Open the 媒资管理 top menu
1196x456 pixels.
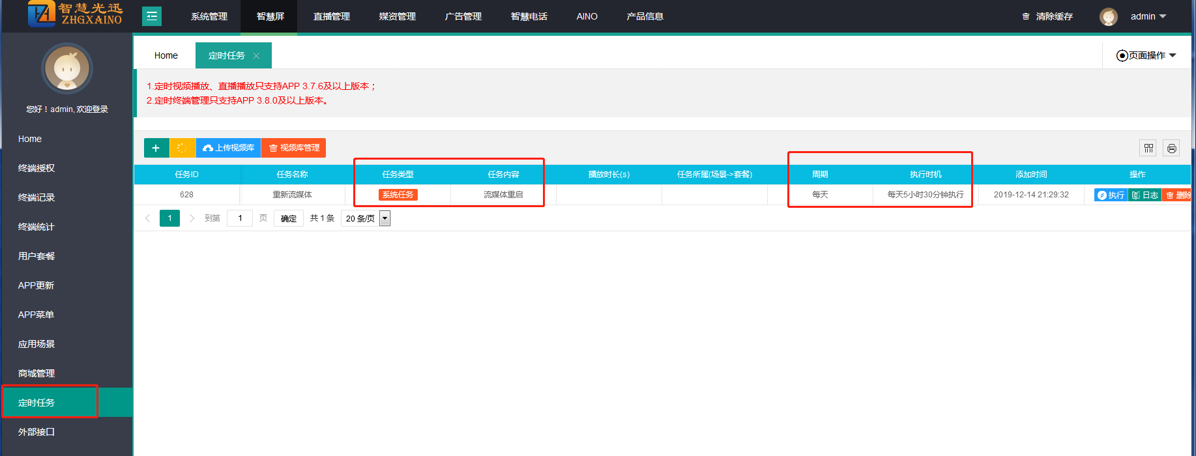tap(397, 16)
